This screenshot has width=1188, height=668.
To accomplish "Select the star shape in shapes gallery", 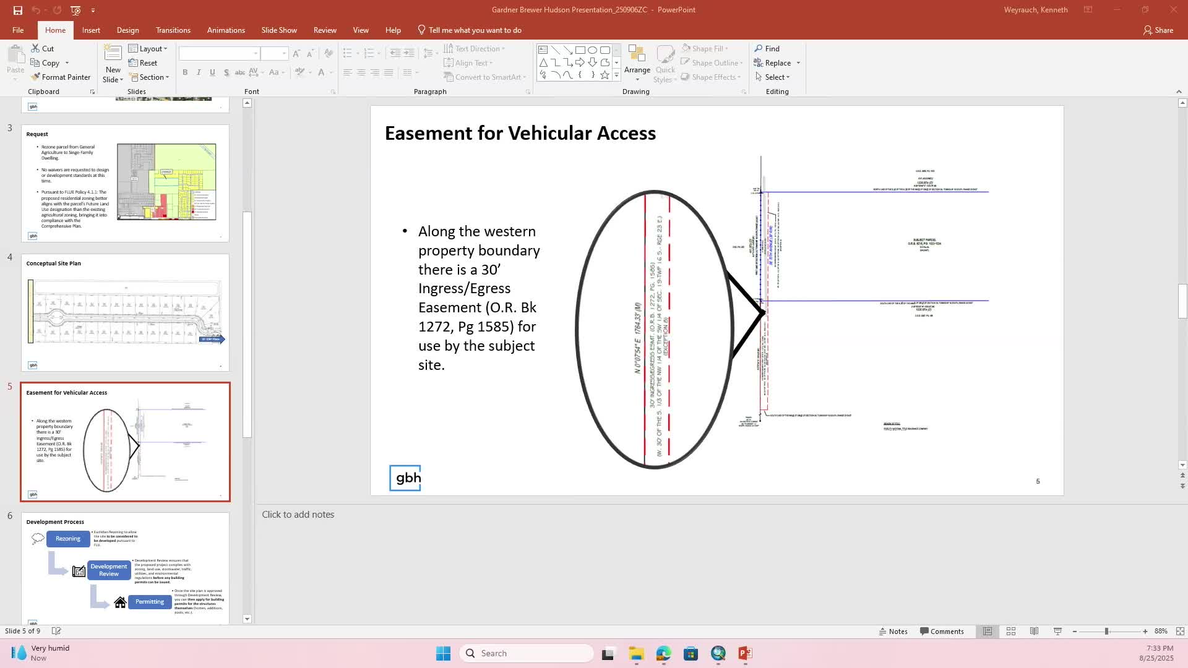I will [x=605, y=75].
